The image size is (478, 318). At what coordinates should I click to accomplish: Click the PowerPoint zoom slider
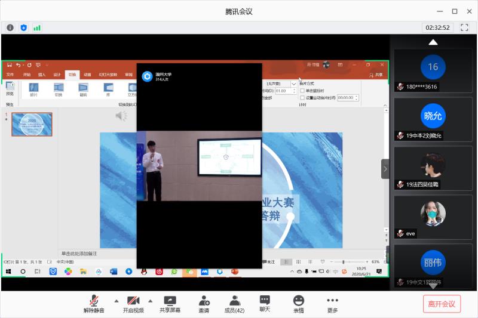coord(344,262)
